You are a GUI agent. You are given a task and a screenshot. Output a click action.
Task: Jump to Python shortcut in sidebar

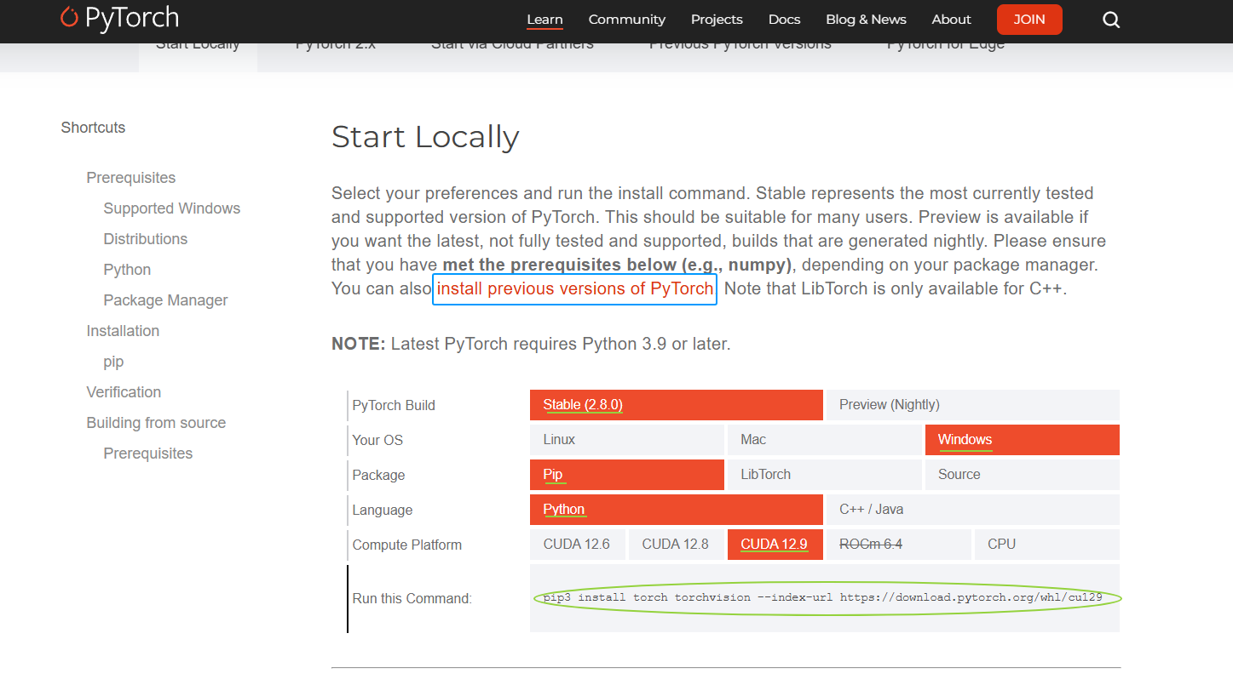[127, 270]
